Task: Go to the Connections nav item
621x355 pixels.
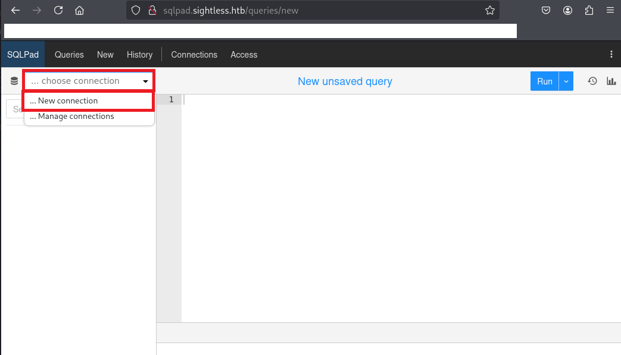Action: click(x=194, y=55)
